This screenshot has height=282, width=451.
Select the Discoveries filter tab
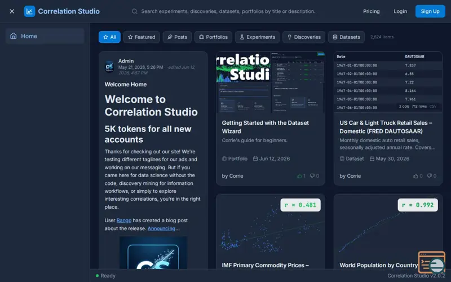pyautogui.click(x=304, y=37)
